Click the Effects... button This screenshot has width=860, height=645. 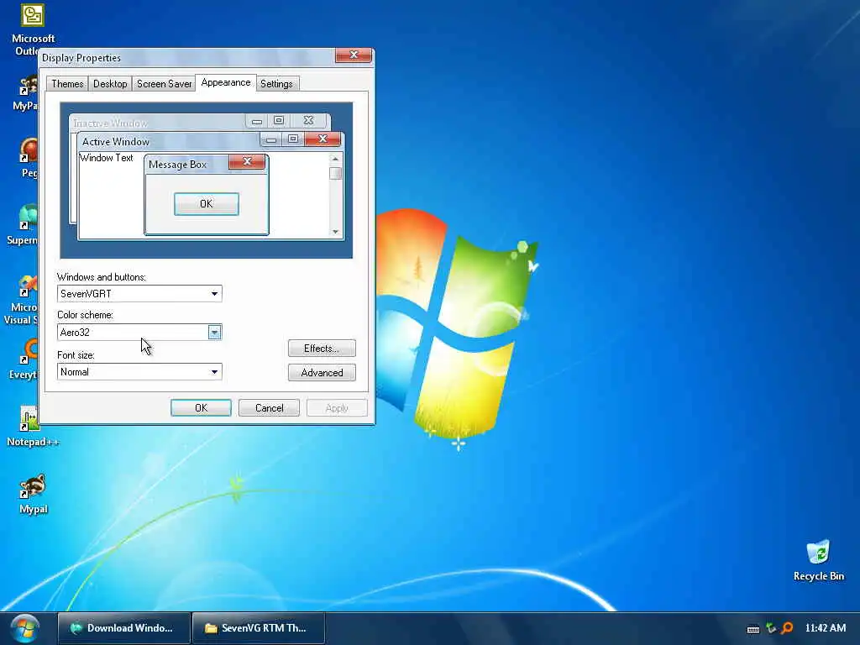[x=322, y=349]
